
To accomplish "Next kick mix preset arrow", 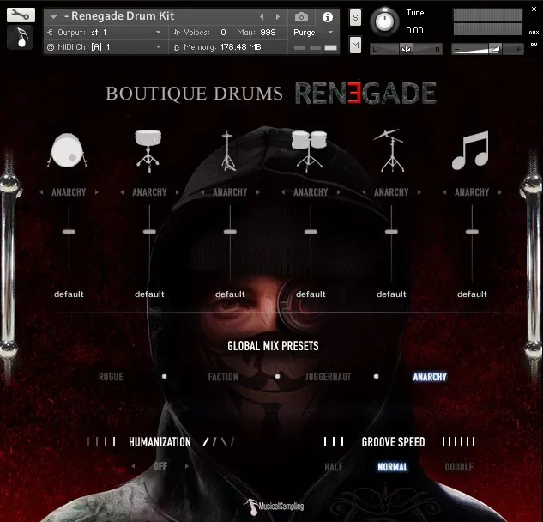I will [x=97, y=192].
